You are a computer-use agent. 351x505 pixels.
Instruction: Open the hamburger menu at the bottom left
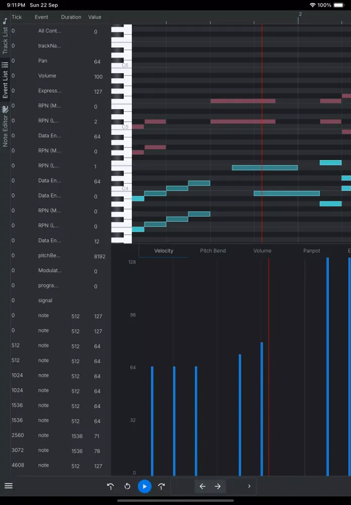[9, 486]
